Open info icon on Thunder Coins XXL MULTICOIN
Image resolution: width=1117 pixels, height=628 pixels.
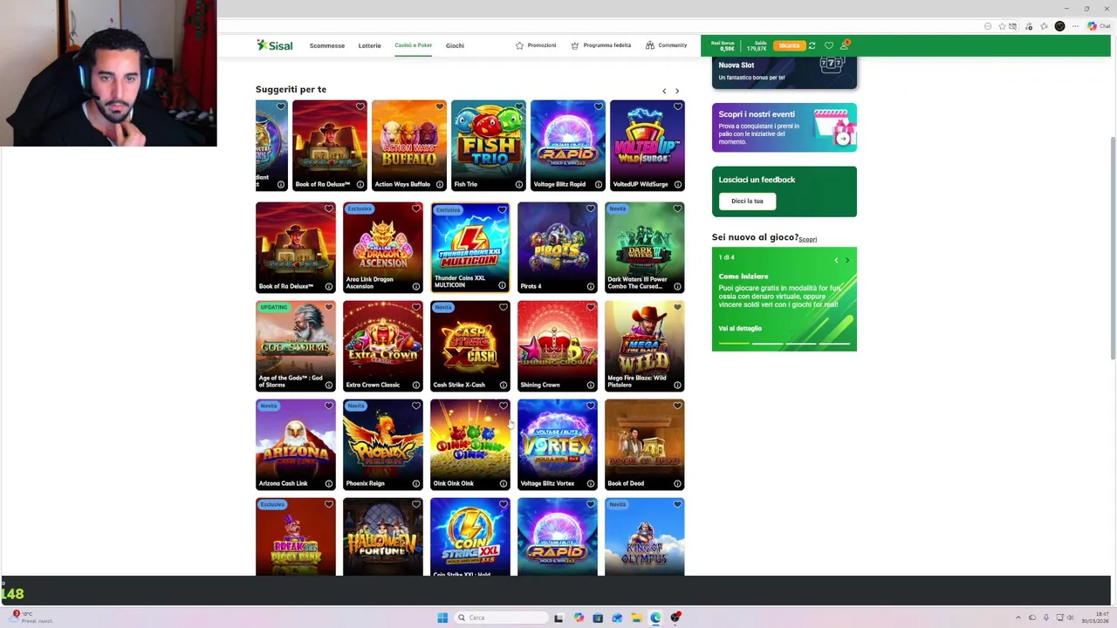coord(502,285)
